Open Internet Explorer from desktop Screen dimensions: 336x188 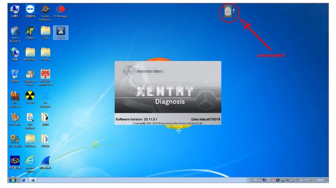[30, 164]
